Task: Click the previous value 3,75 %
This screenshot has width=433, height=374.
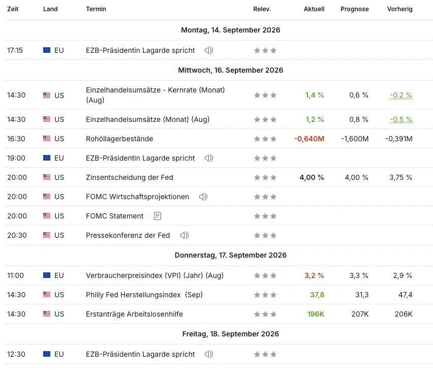Action: coord(400,177)
